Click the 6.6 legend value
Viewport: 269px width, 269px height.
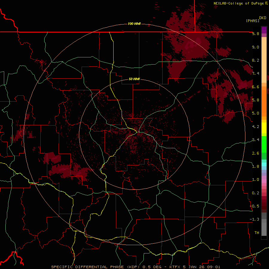pyautogui.click(x=256, y=87)
